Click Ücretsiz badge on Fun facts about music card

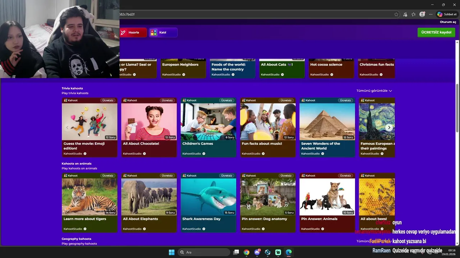(x=286, y=100)
